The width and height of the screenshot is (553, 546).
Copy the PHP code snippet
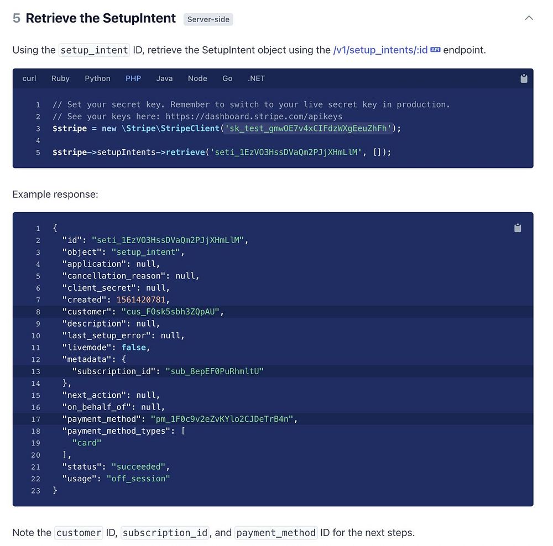pyautogui.click(x=524, y=78)
